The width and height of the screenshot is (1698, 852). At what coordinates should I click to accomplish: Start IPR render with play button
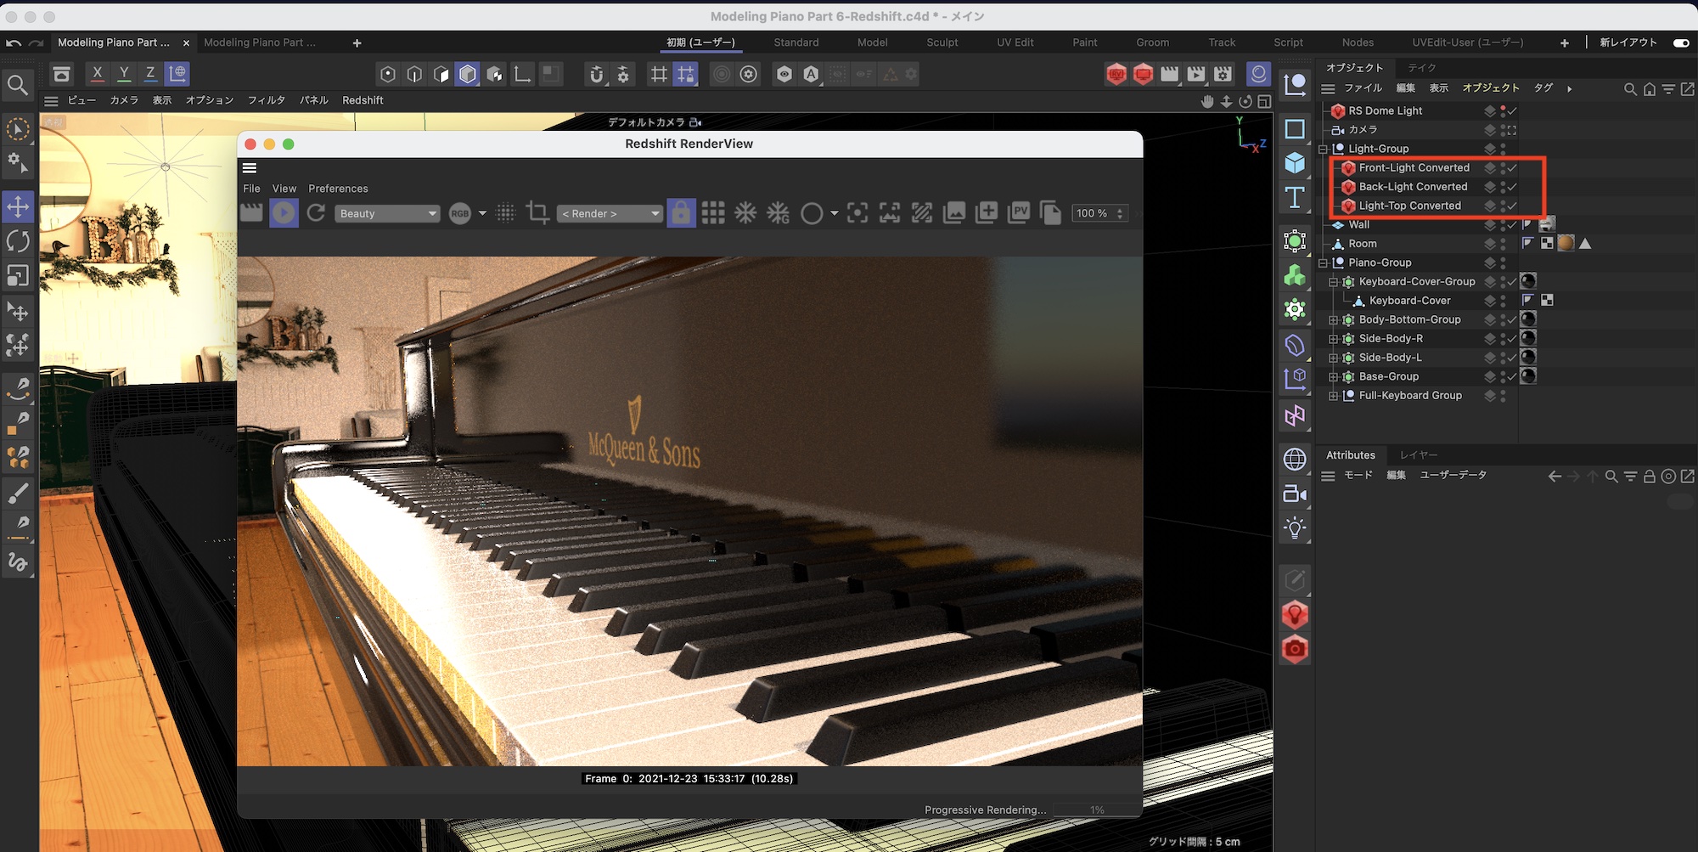[284, 213]
